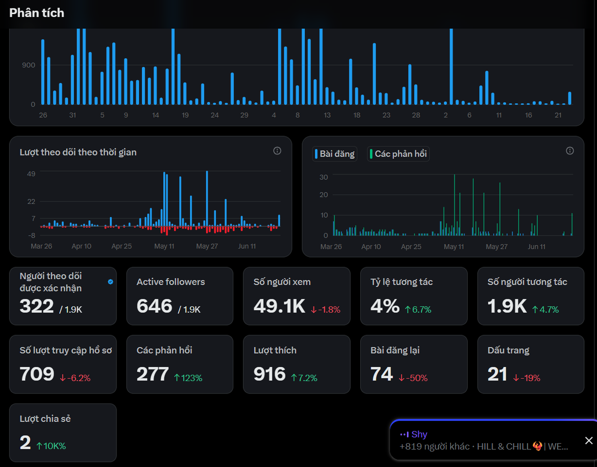This screenshot has width=597, height=467.
Task: Select the Số người tương tác metric card
Action: coord(531,296)
